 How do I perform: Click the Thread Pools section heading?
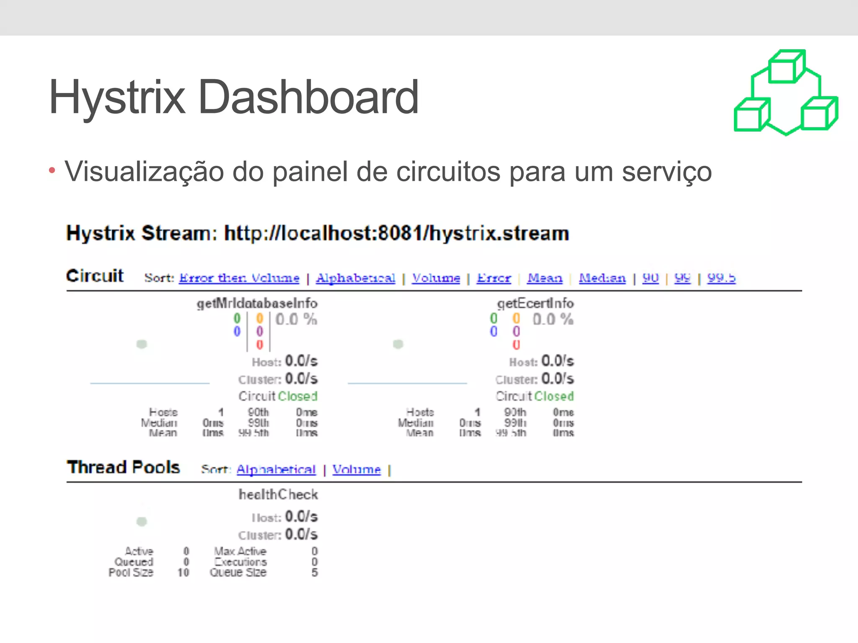(x=124, y=467)
